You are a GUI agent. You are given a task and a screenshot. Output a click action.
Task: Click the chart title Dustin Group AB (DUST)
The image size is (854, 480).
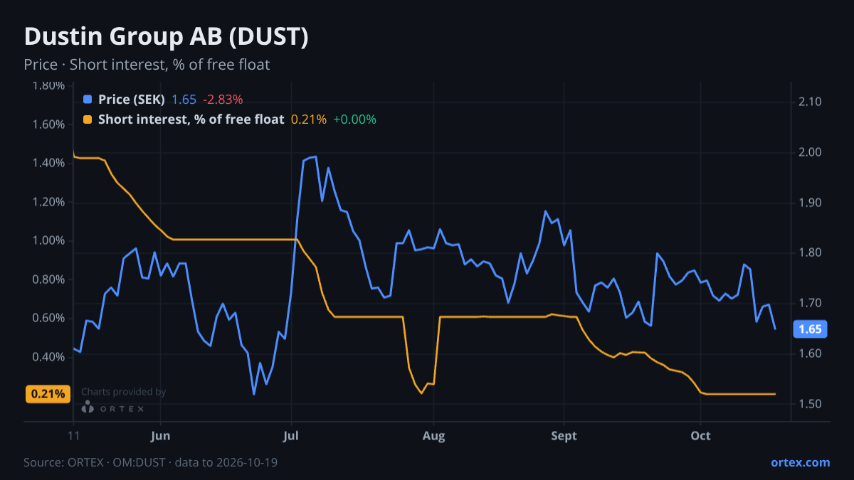pos(166,37)
